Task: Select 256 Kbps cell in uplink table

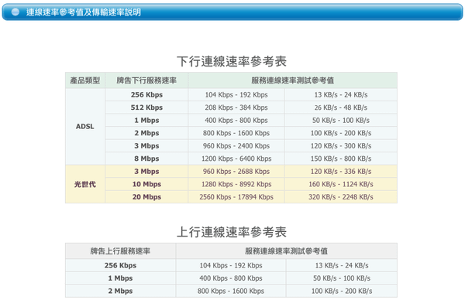Action: pos(120,265)
